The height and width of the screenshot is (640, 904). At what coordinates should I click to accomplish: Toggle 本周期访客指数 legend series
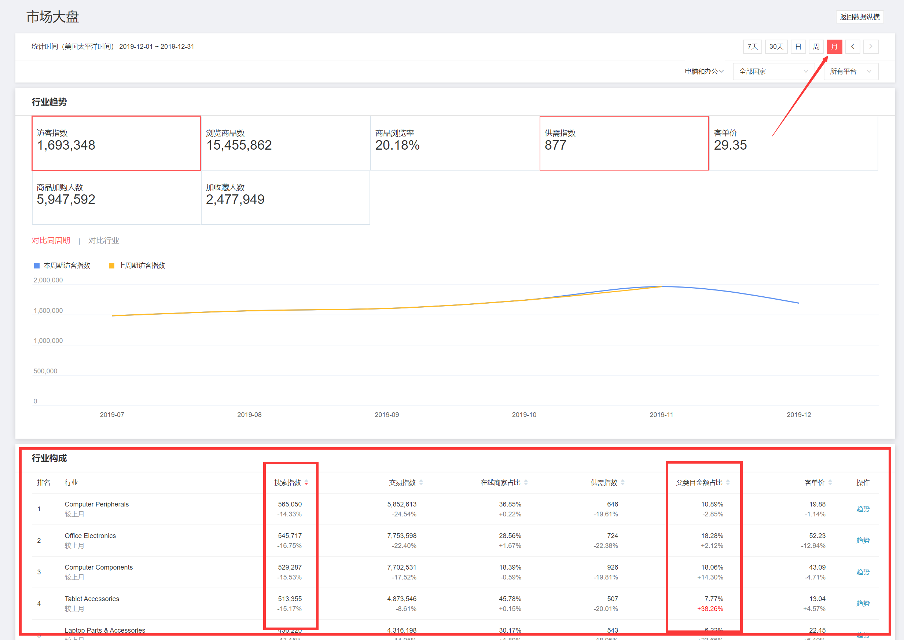click(67, 266)
